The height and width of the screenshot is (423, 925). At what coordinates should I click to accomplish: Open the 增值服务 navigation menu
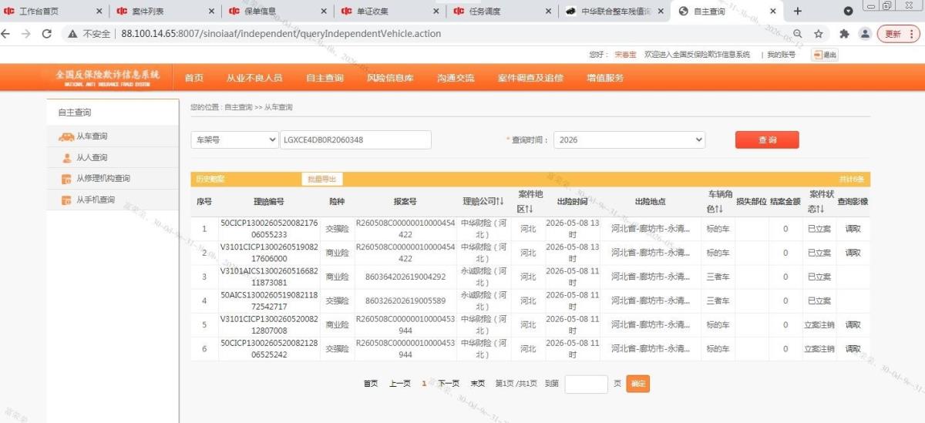click(x=605, y=78)
